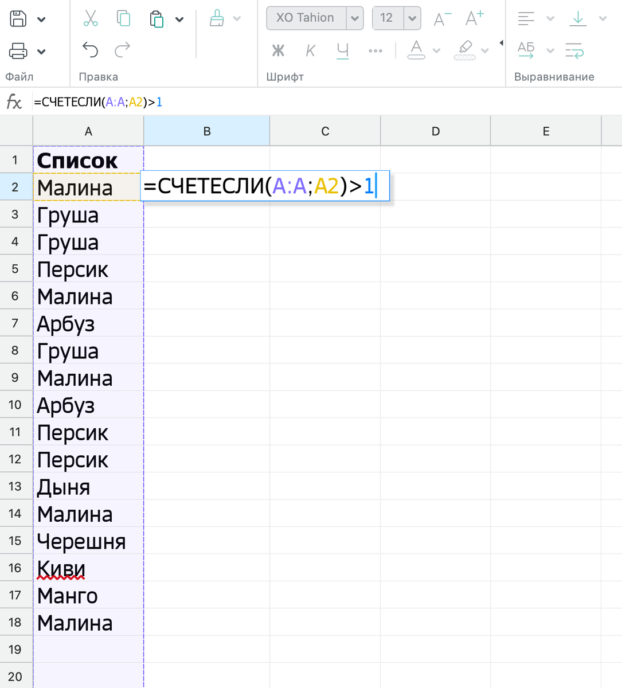Increase font size with A+ icon

tap(475, 18)
